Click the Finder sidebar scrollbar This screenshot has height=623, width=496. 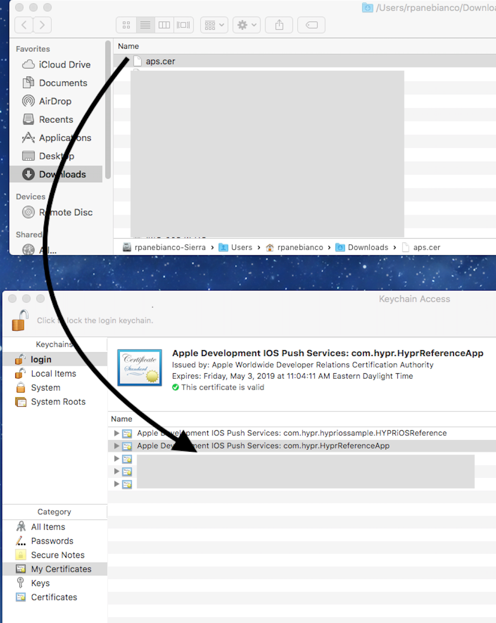pos(108,110)
